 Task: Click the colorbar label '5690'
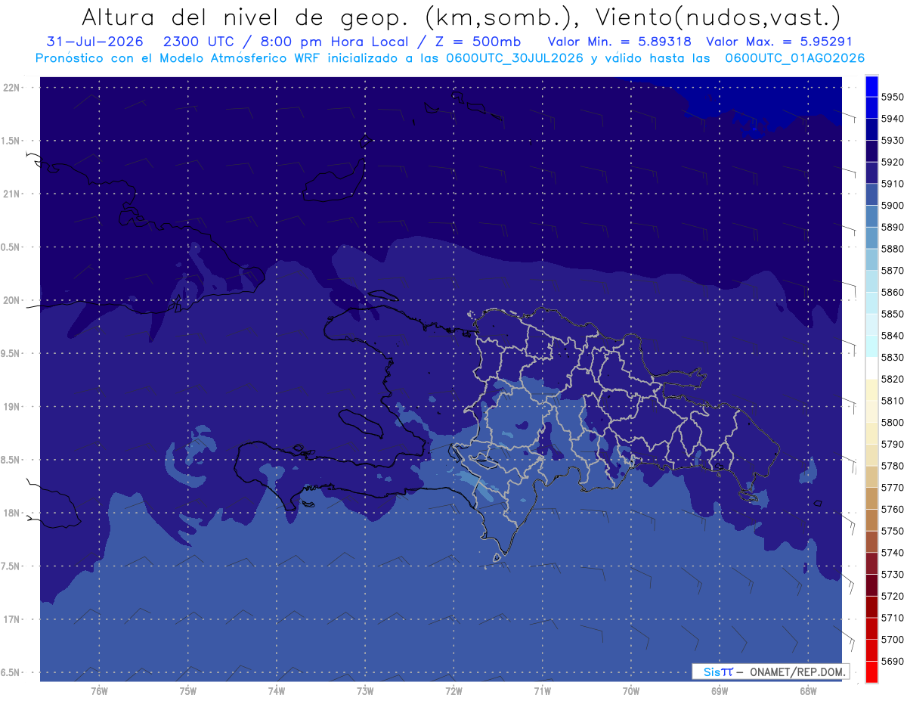893,661
